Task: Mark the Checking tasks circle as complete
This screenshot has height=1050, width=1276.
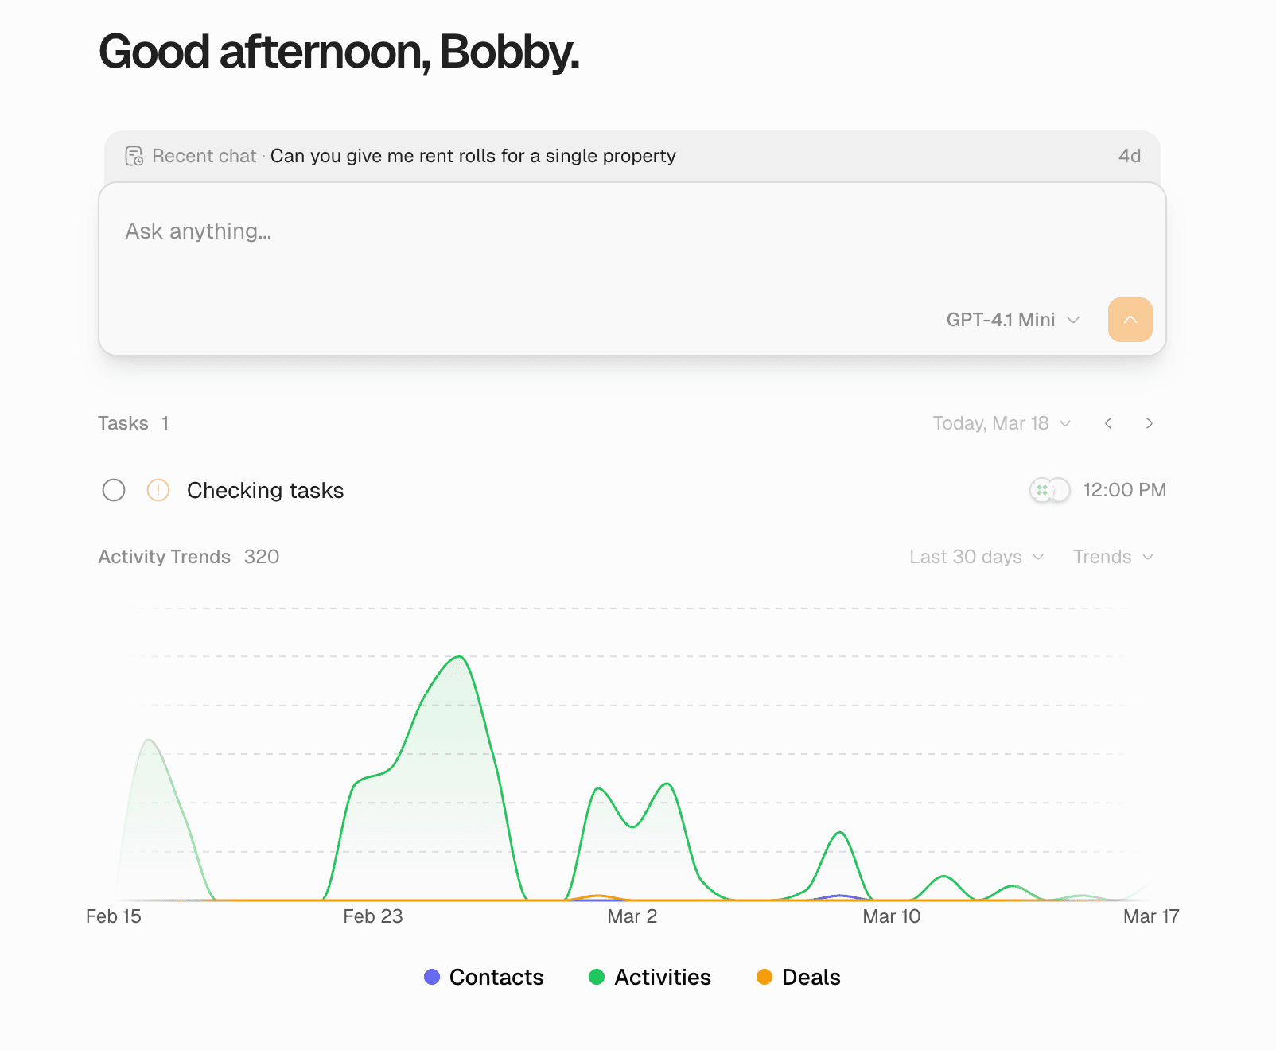Action: point(114,491)
